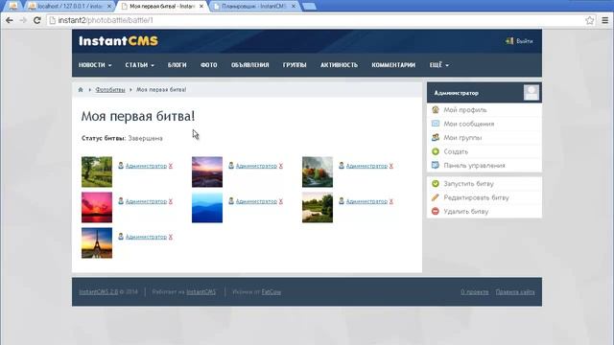Delete Eiffel Tower photo via red X
This screenshot has height=345, width=614.
point(171,237)
